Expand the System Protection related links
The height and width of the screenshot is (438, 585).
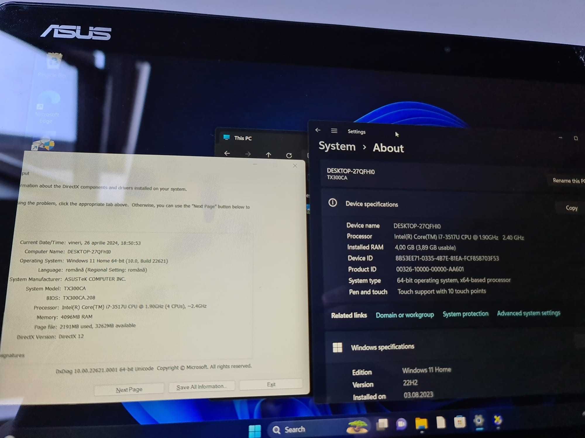tap(466, 313)
